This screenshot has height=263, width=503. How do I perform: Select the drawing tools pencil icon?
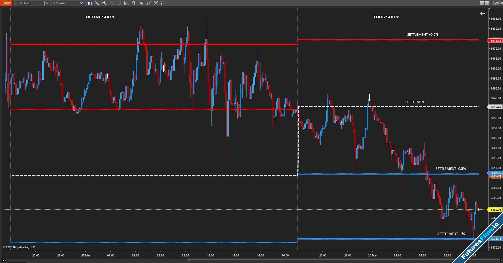tap(97, 3)
